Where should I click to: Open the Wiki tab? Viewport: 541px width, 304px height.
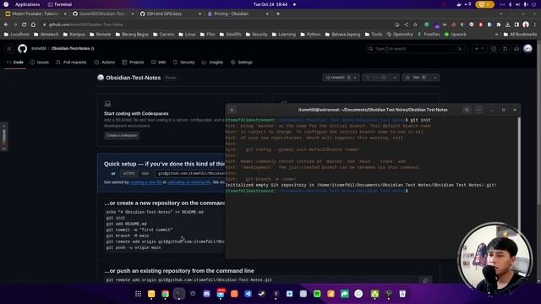click(x=159, y=62)
